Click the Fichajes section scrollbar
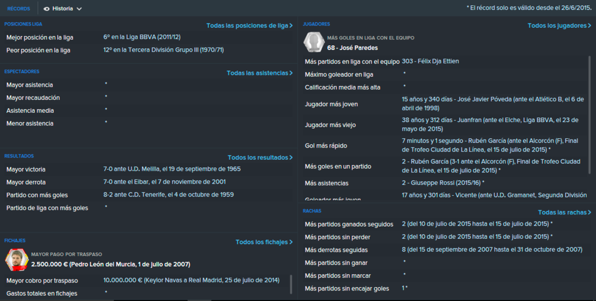The height and width of the screenshot is (301, 596). click(291, 284)
